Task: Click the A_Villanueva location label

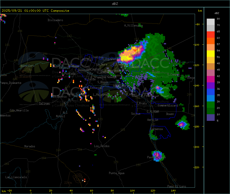Action: pos(133,25)
